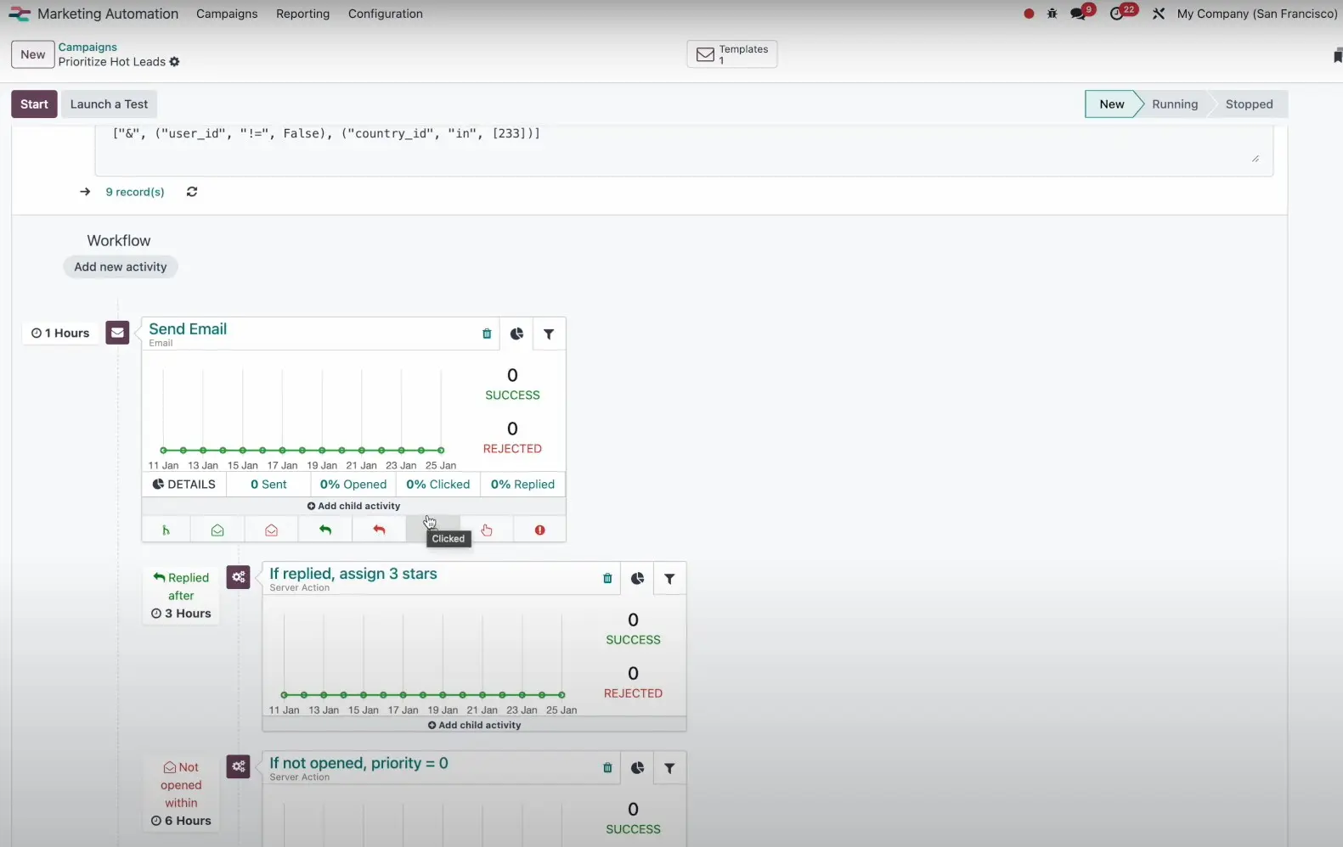
Task: Show the Send Email activity filter tab icon
Action: 549,334
